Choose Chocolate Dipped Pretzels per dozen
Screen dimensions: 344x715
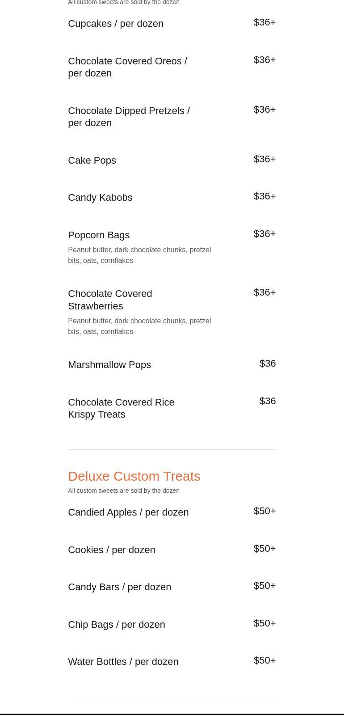click(129, 117)
